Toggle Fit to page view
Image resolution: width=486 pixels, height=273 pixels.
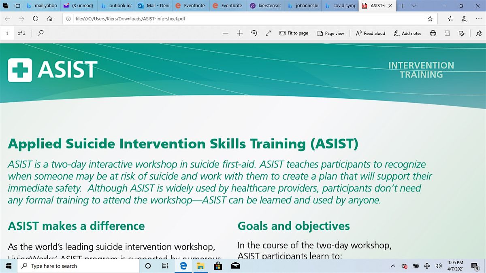294,33
